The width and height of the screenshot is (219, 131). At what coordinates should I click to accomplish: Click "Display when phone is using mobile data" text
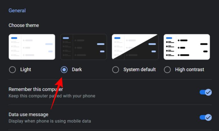[50, 121]
